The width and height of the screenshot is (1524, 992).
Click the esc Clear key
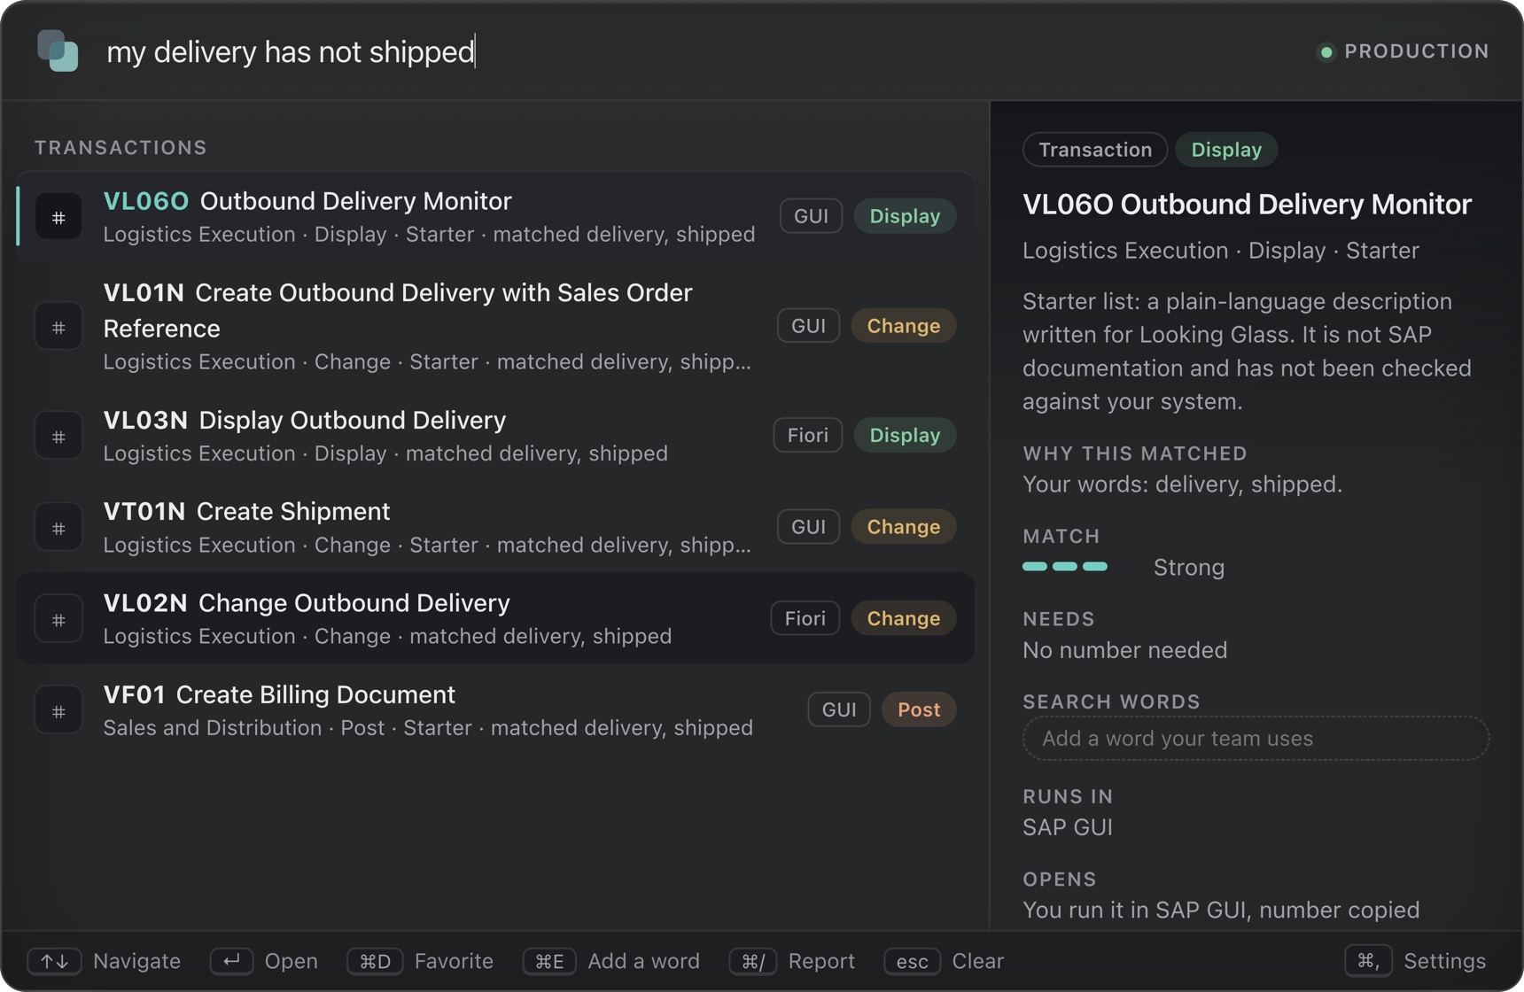912,961
